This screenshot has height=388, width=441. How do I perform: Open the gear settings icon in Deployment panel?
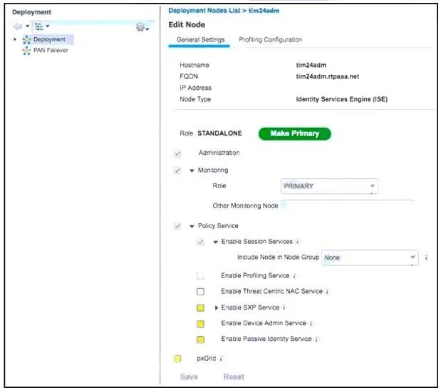click(140, 27)
